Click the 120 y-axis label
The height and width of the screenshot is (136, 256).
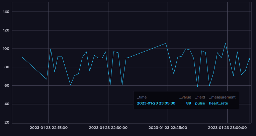tap(6, 30)
